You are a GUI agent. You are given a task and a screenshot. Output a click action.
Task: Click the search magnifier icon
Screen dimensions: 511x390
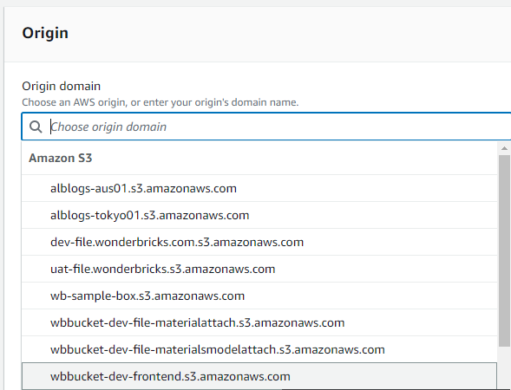click(x=36, y=127)
